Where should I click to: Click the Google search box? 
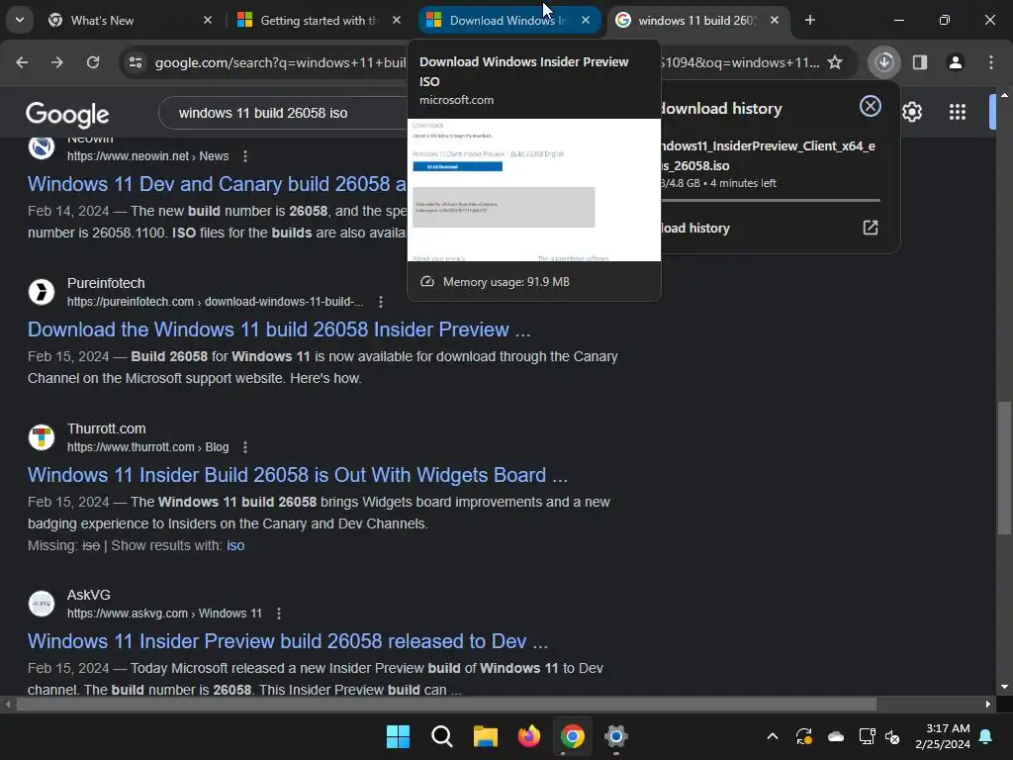[x=283, y=113]
